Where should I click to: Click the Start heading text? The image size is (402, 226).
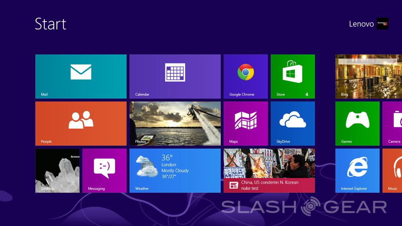(x=51, y=24)
